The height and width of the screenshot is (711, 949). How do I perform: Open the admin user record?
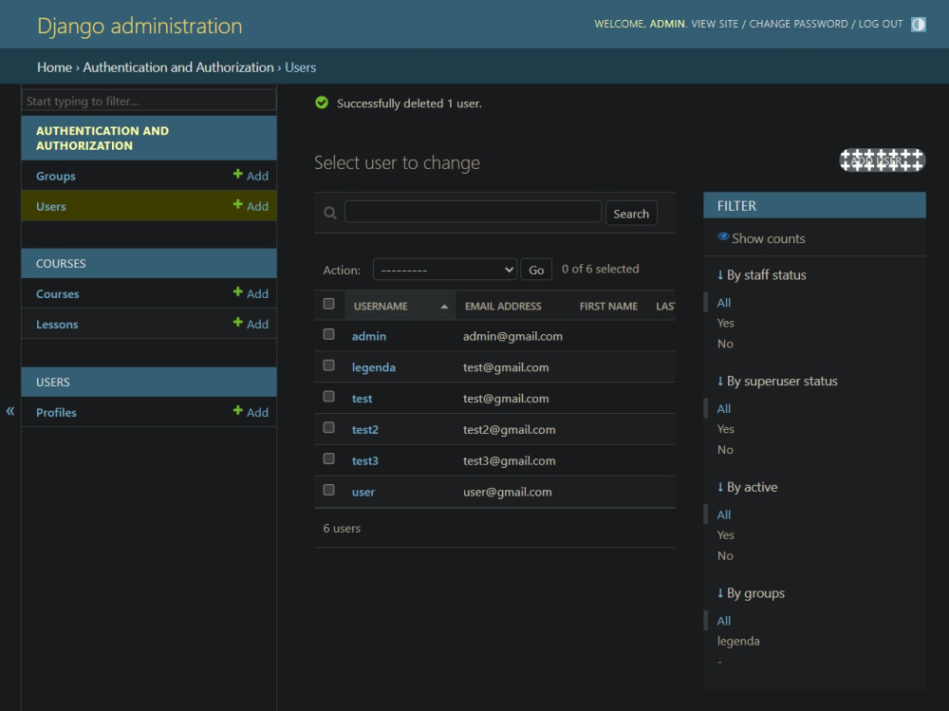pyautogui.click(x=368, y=336)
